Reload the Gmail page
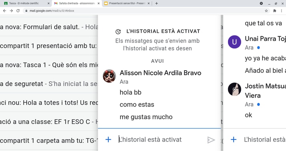 tap(18, 11)
